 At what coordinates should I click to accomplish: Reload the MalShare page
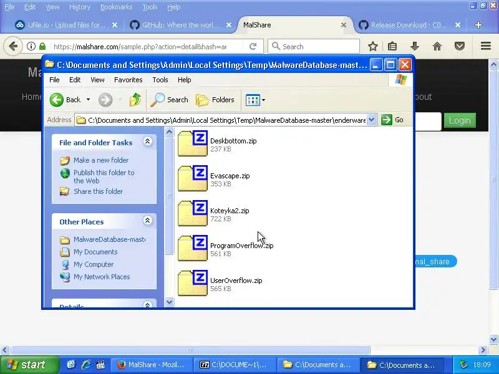[253, 46]
